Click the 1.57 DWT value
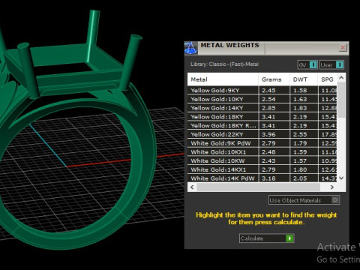The width and height of the screenshot is (360, 270). [300, 160]
